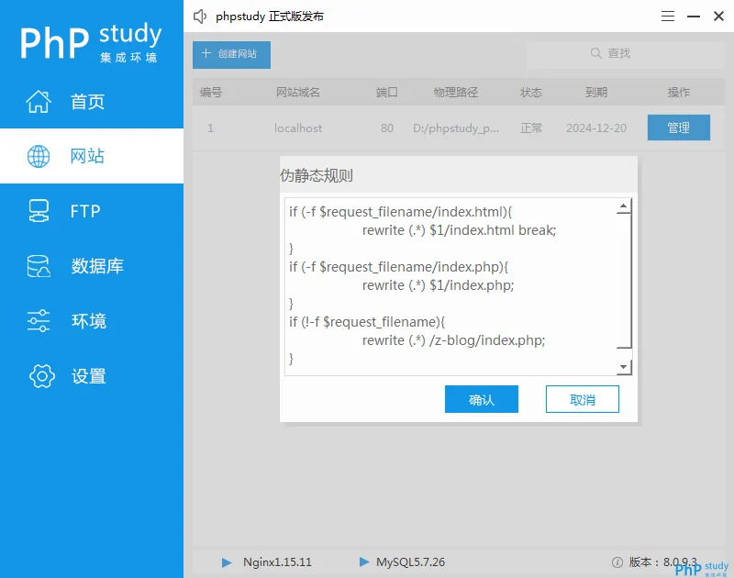
Task: Click the search magnifier icon
Action: click(x=595, y=53)
